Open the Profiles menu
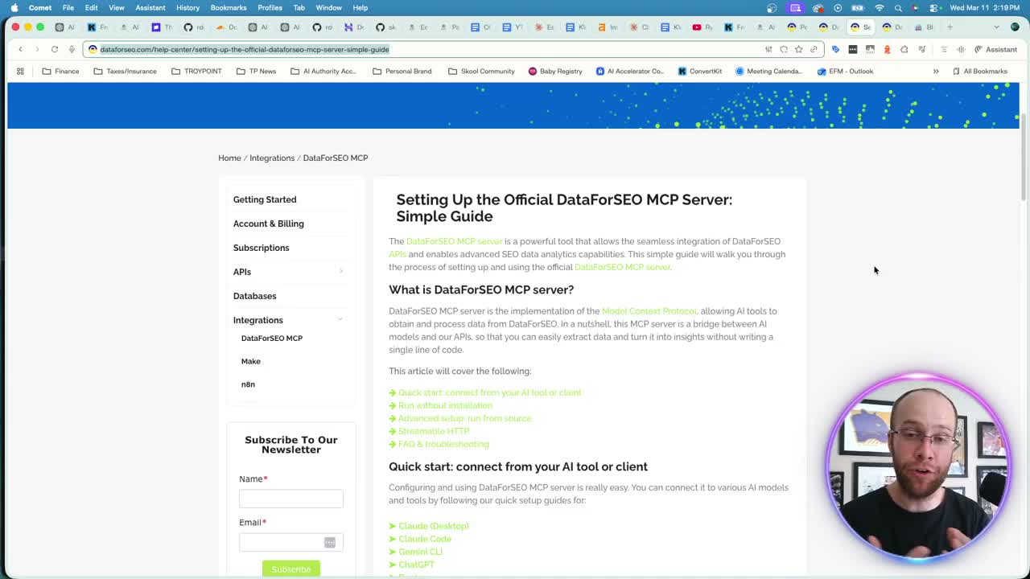 270,8
